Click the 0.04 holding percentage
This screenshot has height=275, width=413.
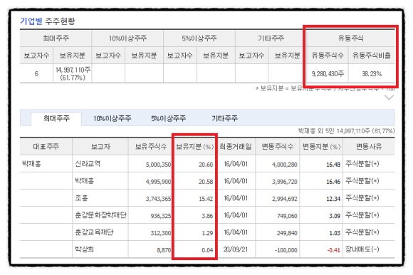207,250
